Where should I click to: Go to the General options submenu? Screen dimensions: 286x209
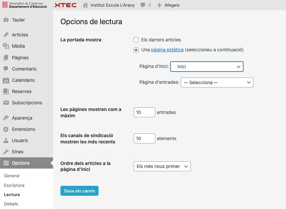pos(12,176)
